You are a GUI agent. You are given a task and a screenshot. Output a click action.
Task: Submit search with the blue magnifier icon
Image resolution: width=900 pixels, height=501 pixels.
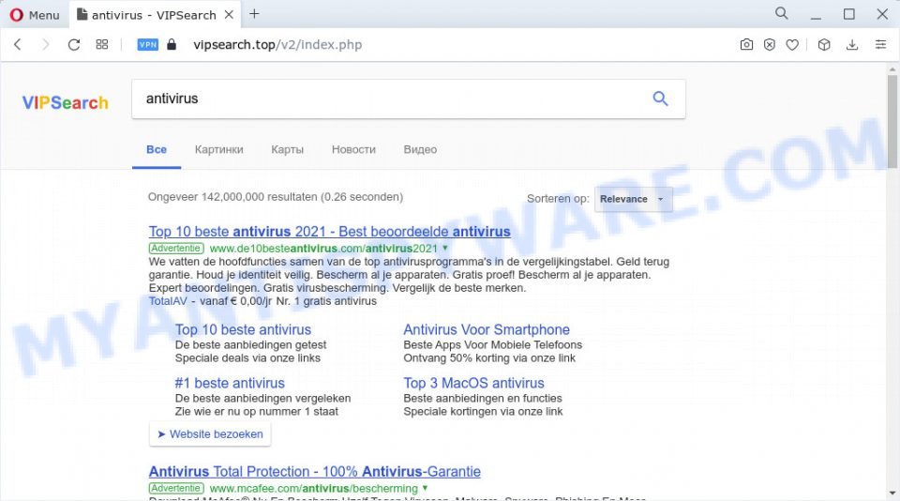pos(660,99)
